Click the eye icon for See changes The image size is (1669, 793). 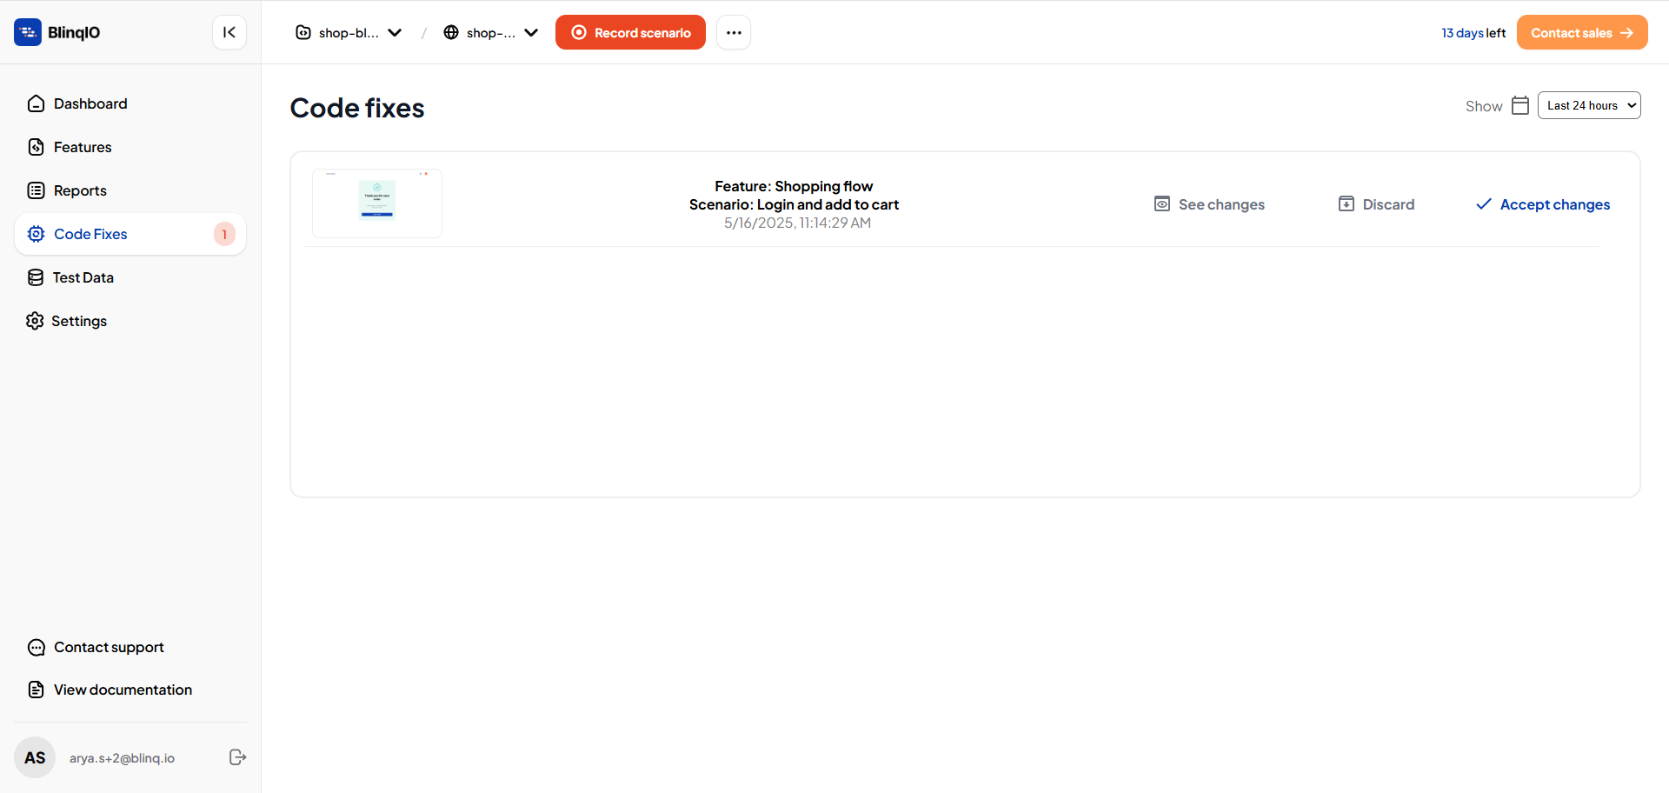1162,204
